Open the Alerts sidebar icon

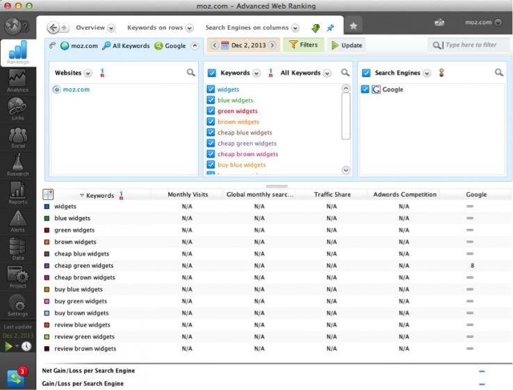tap(17, 221)
